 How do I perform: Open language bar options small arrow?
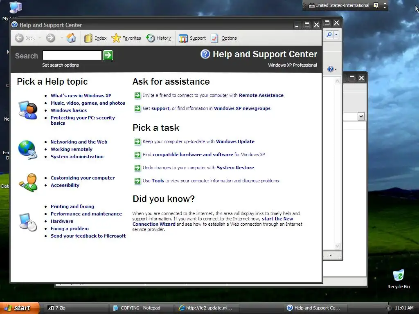tap(385, 7)
